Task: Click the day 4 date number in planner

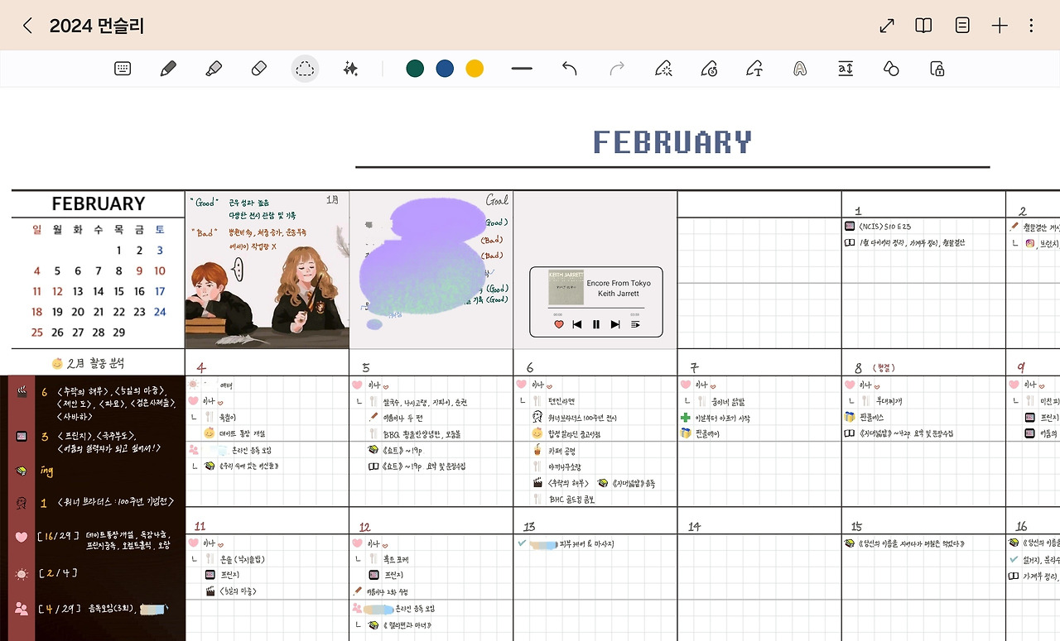Action: click(x=201, y=367)
